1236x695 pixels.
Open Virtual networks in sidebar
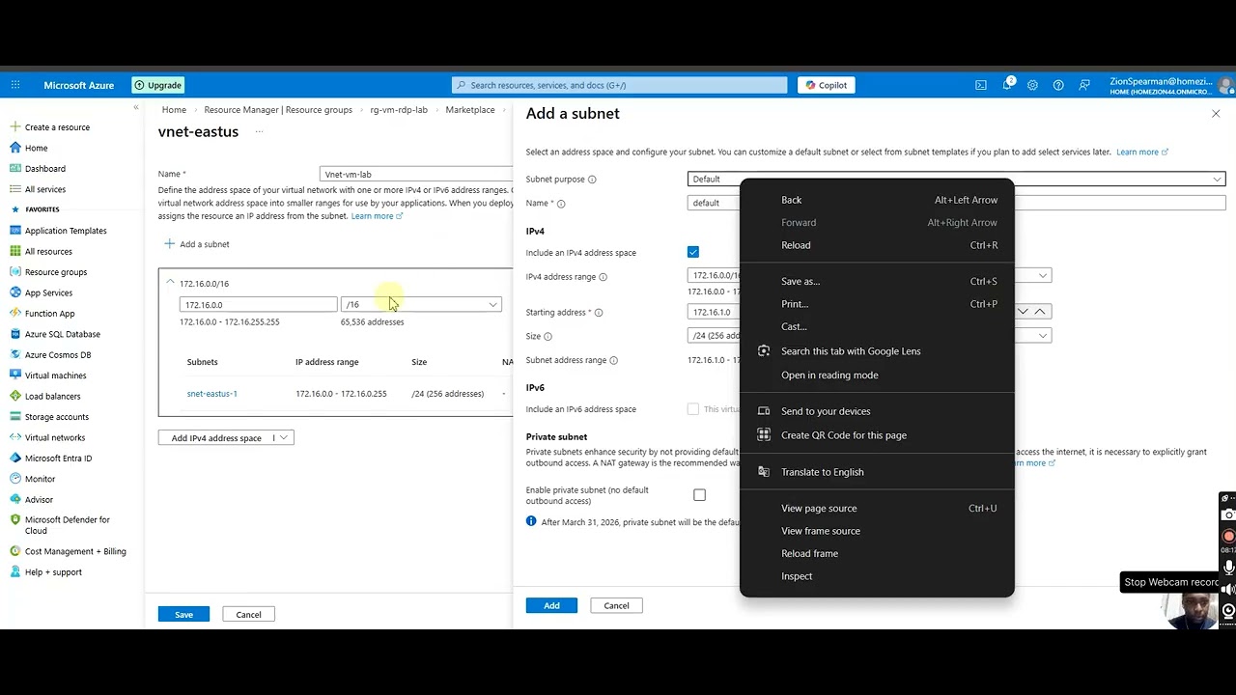click(x=55, y=437)
